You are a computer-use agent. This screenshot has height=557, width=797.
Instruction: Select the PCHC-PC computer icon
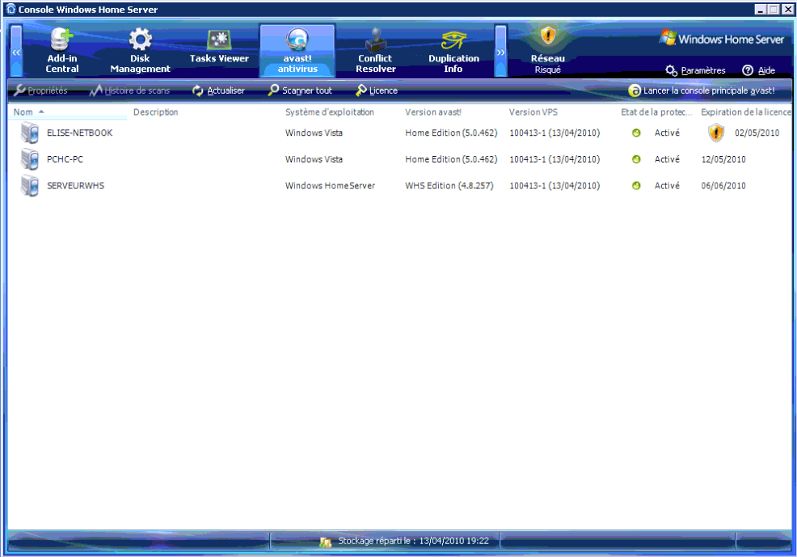coord(30,159)
